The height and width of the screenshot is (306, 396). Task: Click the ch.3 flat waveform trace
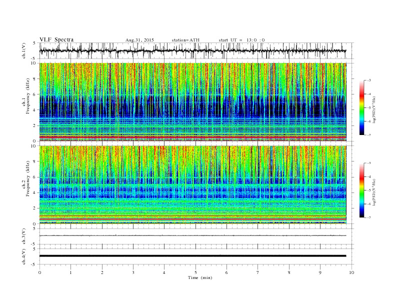click(x=192, y=235)
